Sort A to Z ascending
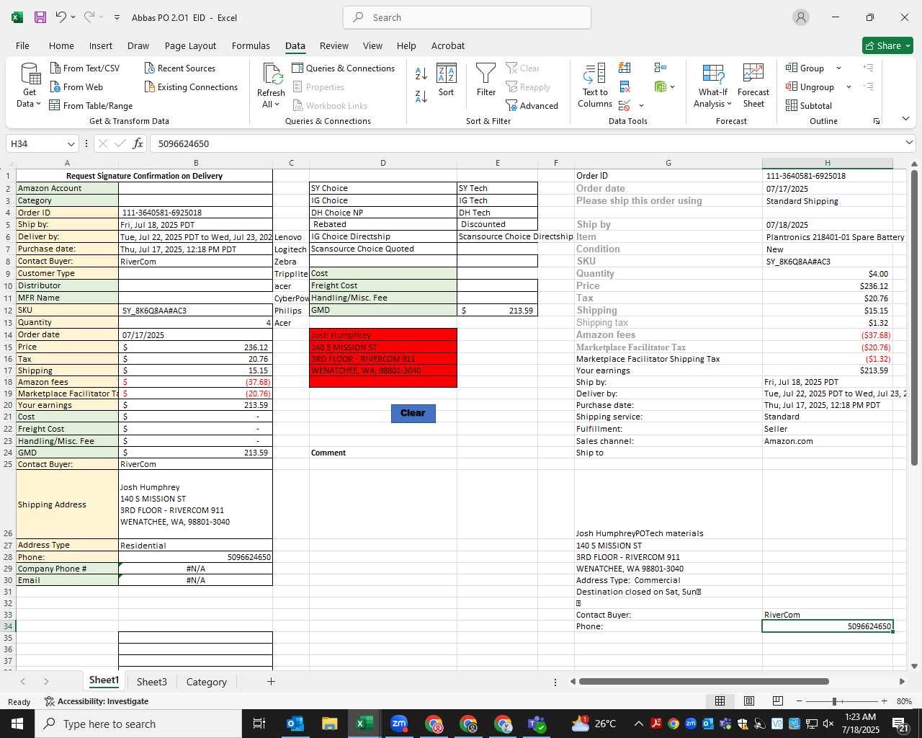 [x=421, y=74]
